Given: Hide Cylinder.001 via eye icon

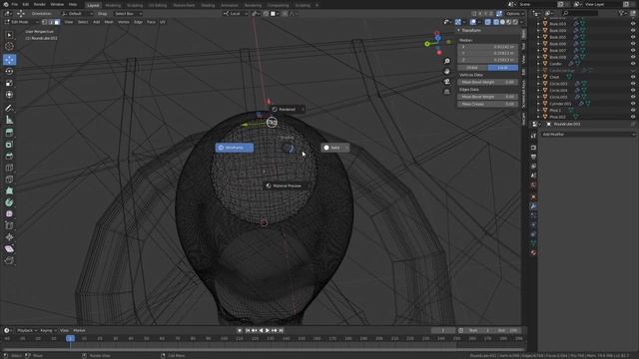Looking at the screenshot, I should [633, 104].
